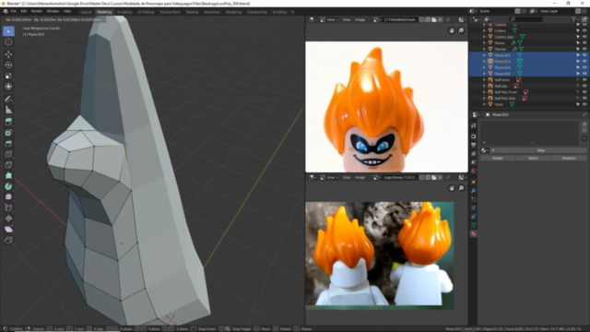Expand the Manos outliner item
590x332 pixels.
[484, 43]
